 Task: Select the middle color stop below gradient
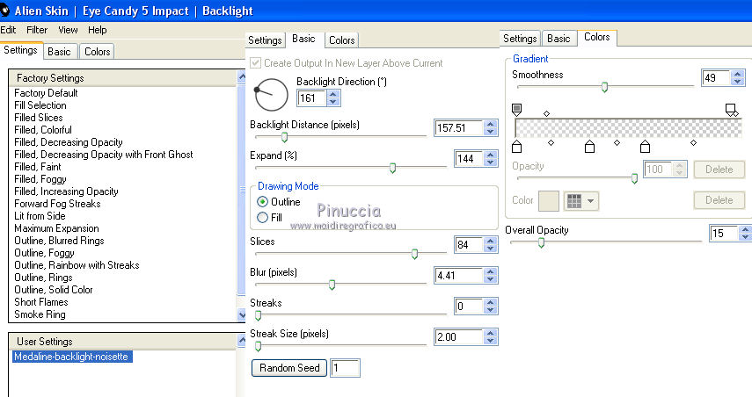[x=590, y=147]
